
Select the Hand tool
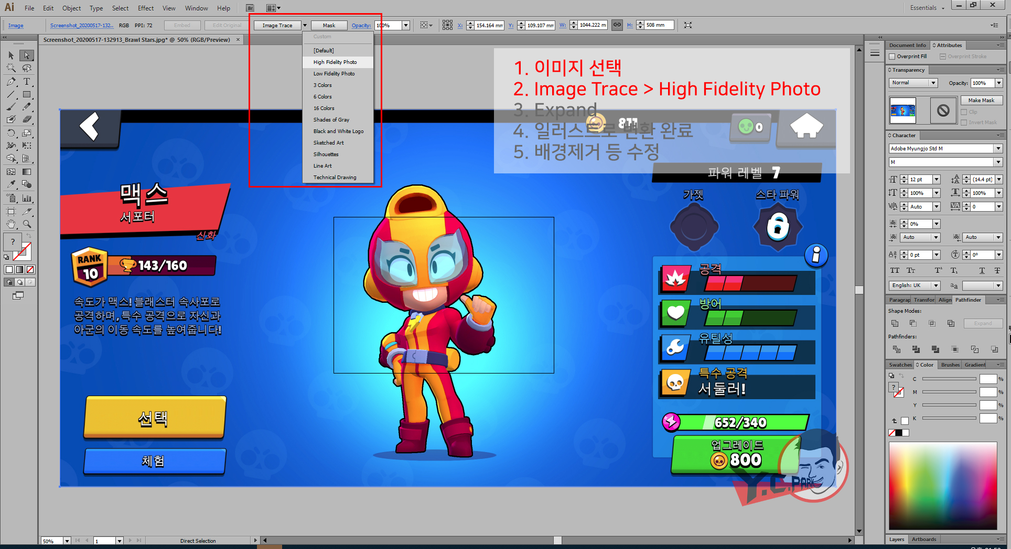click(x=11, y=224)
